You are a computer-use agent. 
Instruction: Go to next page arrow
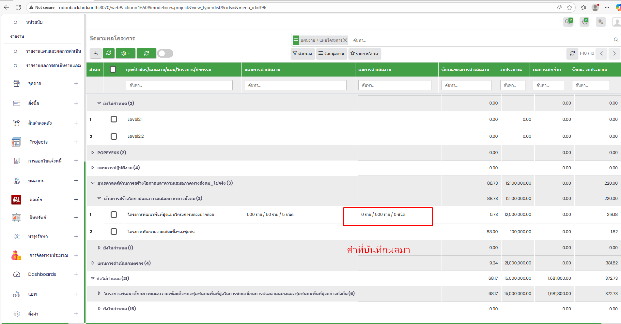[x=614, y=53]
